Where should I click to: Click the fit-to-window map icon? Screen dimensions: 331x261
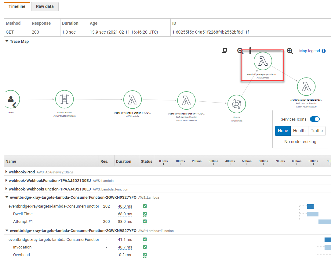(224, 51)
